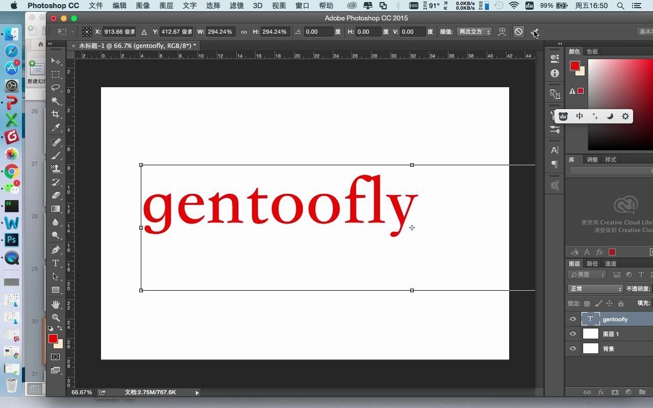653x408 pixels.
Task: Switch to the 通道 tab
Action: [x=610, y=264]
